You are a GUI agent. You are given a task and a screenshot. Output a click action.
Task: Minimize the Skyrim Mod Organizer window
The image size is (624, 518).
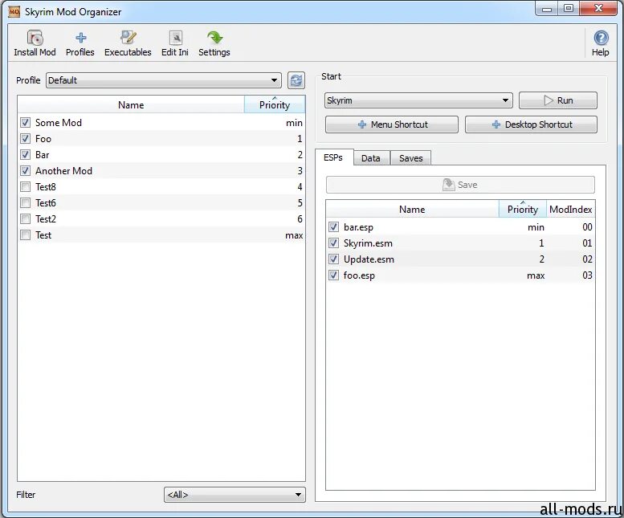pyautogui.click(x=547, y=9)
